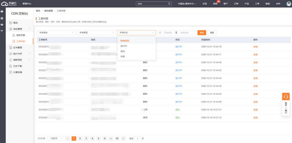Click 查看 for the 15:44:26 work order

point(256,94)
